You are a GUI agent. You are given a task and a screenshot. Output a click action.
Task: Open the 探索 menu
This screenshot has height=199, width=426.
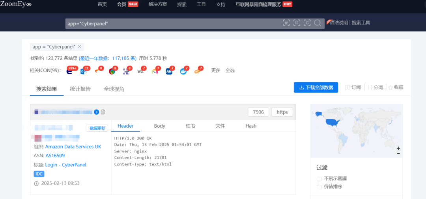point(182,4)
